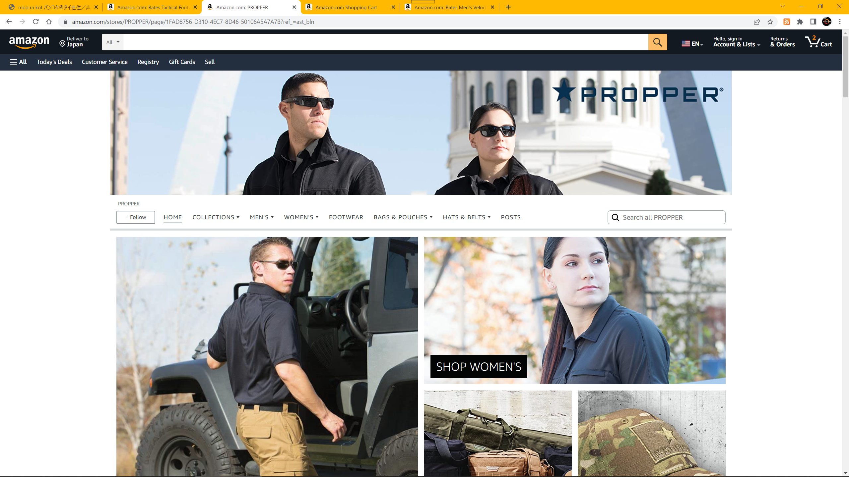Expand the COLLECTIONS menu

click(x=216, y=217)
